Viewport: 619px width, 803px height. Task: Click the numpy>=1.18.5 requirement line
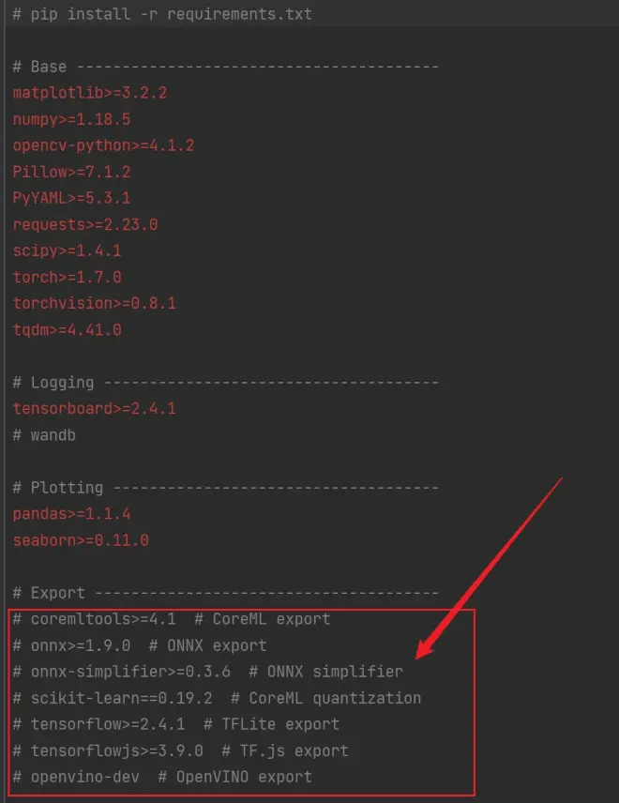coord(71,119)
